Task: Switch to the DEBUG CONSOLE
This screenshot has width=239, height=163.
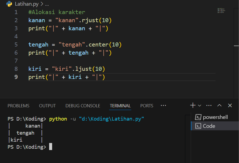Action: tap(83, 106)
